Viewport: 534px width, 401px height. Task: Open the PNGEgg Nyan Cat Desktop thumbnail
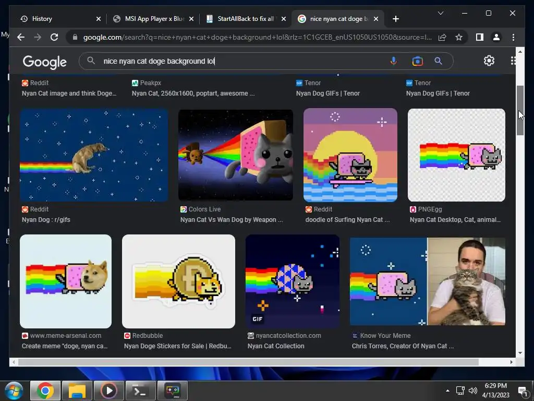456,155
